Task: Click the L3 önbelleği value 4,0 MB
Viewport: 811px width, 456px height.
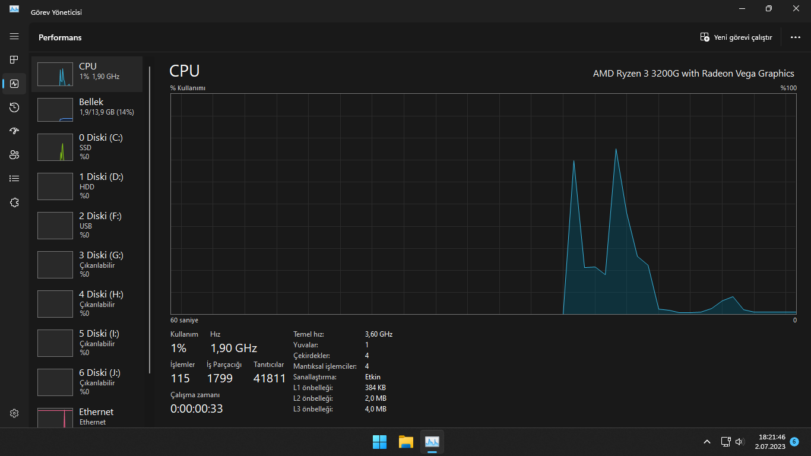Action: [x=376, y=409]
